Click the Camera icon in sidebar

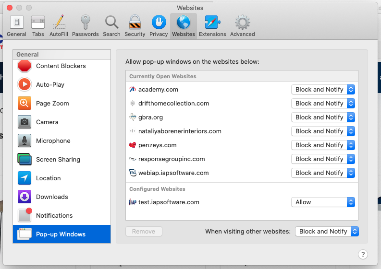pos(25,122)
